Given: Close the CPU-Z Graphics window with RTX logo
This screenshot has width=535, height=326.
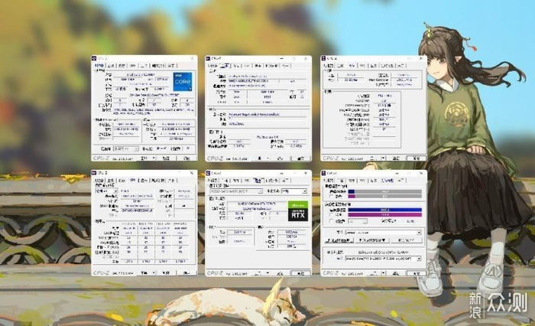Looking at the screenshot, I should point(306,173).
